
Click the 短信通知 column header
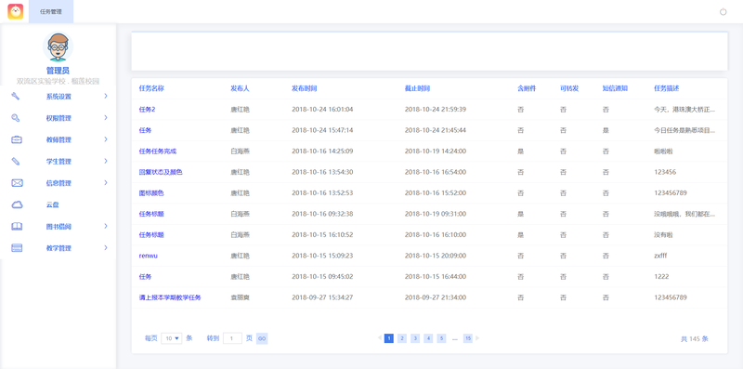click(615, 88)
